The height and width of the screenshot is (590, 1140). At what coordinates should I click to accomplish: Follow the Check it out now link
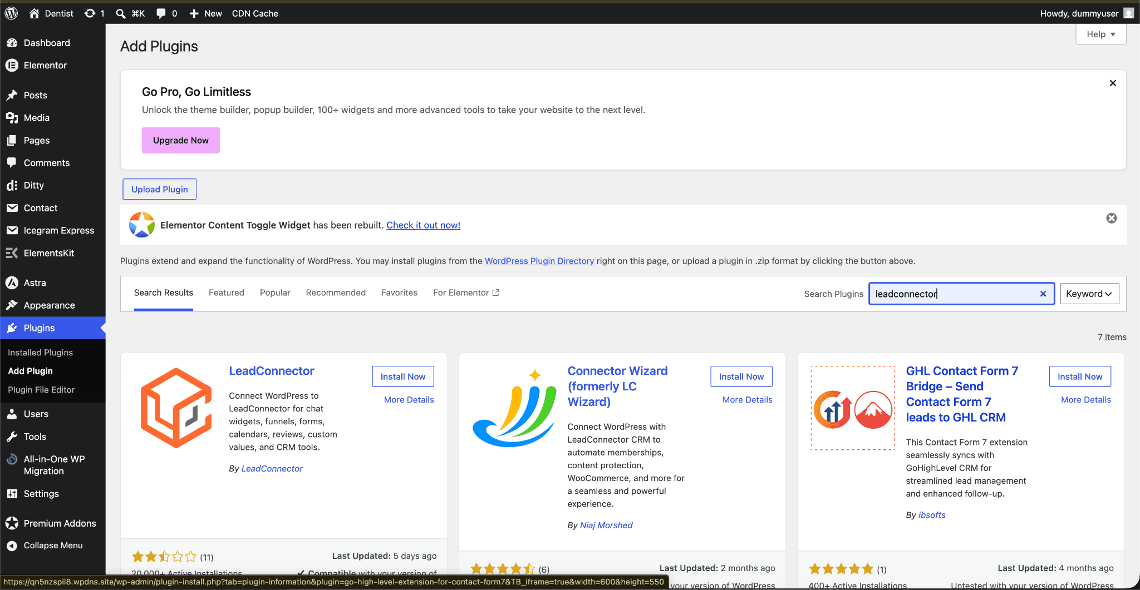[424, 225]
